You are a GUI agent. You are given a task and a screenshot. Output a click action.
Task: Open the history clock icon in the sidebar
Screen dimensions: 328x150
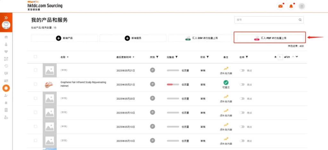tap(6, 66)
